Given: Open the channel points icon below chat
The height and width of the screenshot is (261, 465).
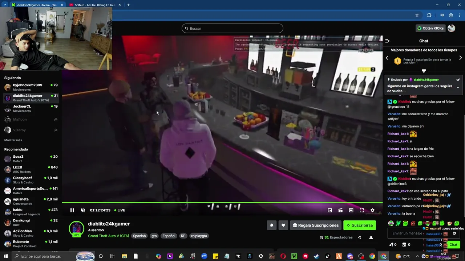Looking at the screenshot, I should click(x=393, y=245).
